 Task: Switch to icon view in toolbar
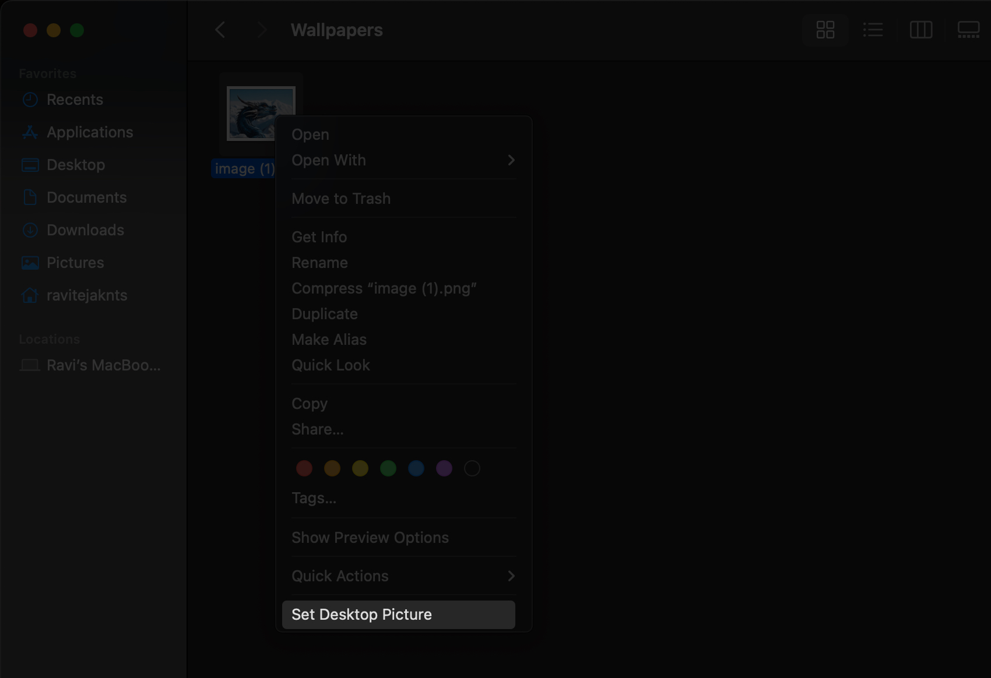point(825,30)
